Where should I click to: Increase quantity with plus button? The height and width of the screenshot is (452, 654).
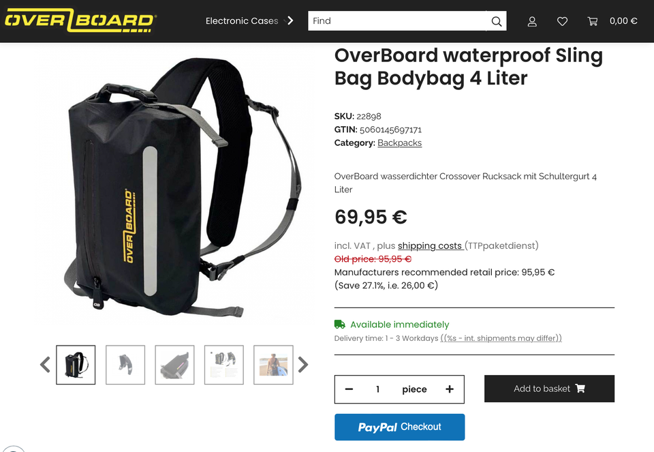pyautogui.click(x=449, y=389)
